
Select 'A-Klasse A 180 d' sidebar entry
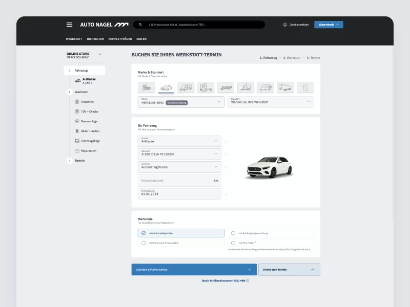pos(86,81)
